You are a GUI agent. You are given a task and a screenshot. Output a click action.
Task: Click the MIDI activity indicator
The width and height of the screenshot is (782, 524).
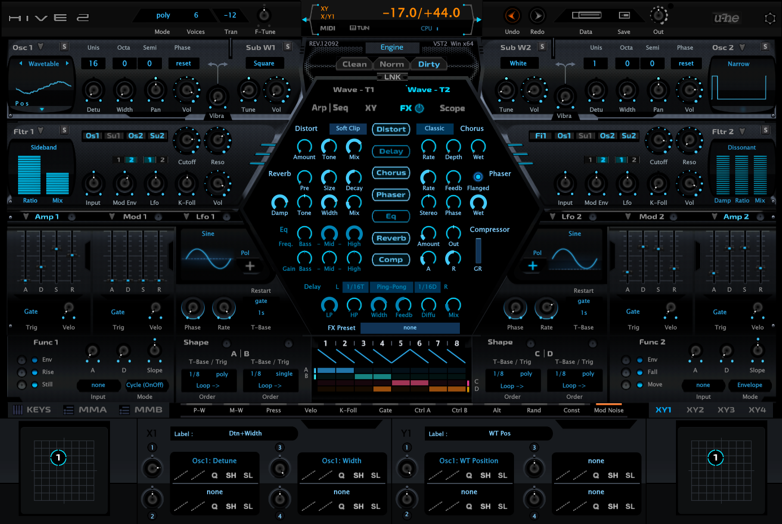(x=328, y=28)
